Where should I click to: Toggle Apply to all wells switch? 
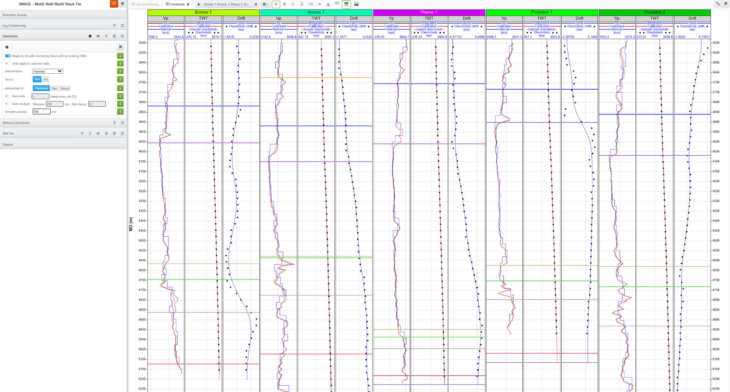pyautogui.click(x=8, y=56)
